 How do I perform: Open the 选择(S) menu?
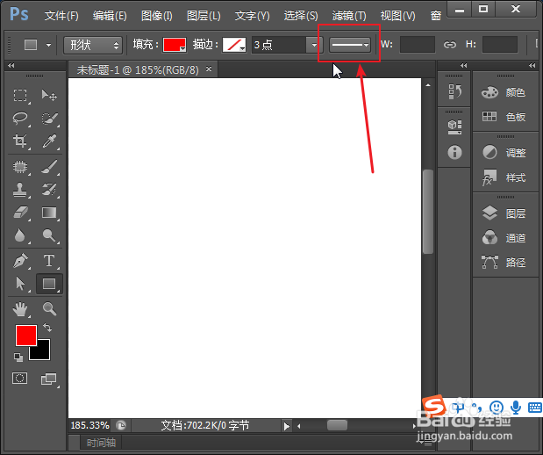point(301,16)
